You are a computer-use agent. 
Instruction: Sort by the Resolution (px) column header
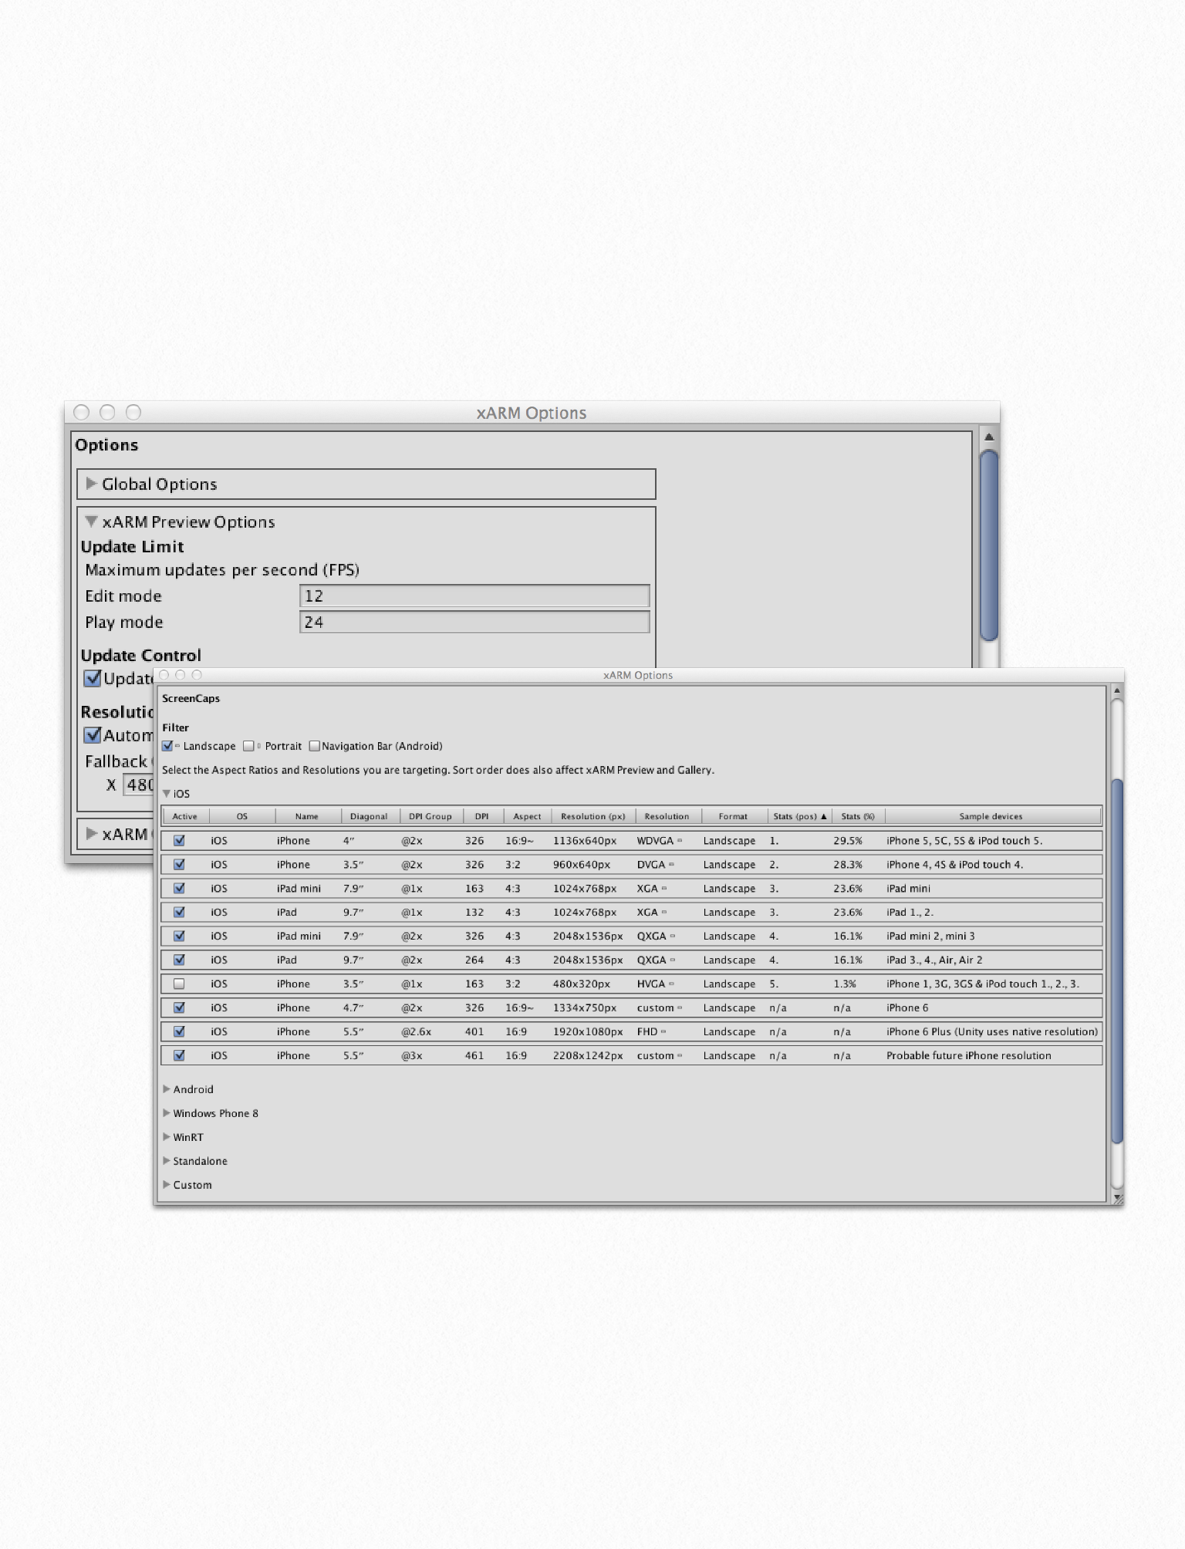coord(593,816)
